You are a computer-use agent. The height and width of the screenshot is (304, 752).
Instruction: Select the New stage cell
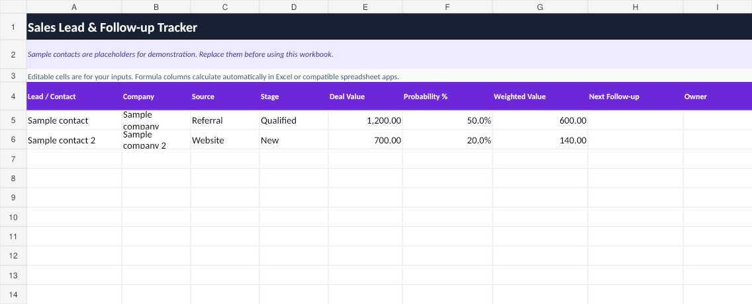294,140
